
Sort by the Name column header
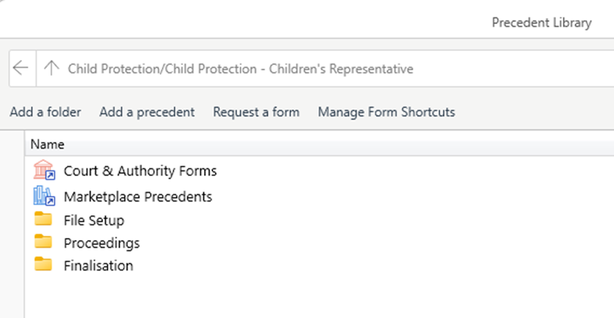click(48, 145)
